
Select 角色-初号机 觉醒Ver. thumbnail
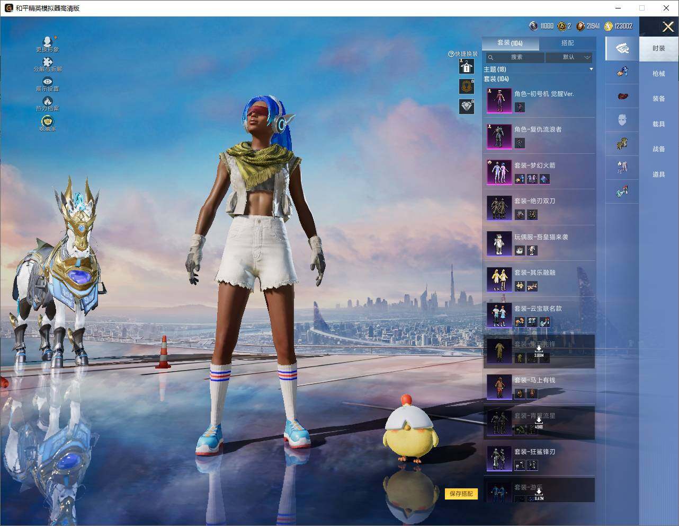(499, 101)
